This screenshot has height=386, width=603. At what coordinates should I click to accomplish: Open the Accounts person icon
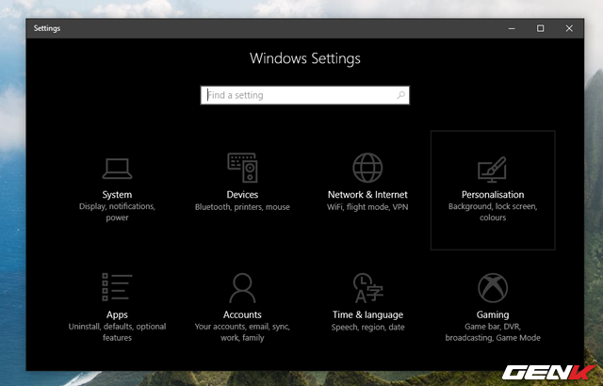pos(242,288)
